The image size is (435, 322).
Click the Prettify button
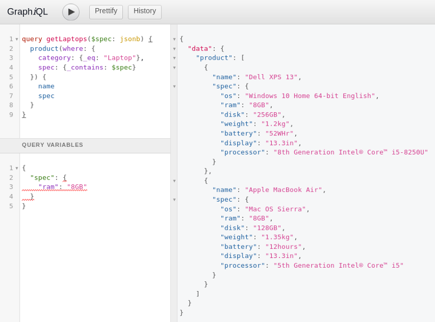tap(106, 12)
